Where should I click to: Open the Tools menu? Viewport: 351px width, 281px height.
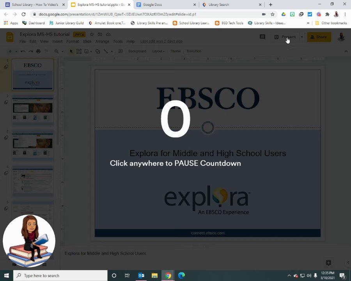coord(118,41)
